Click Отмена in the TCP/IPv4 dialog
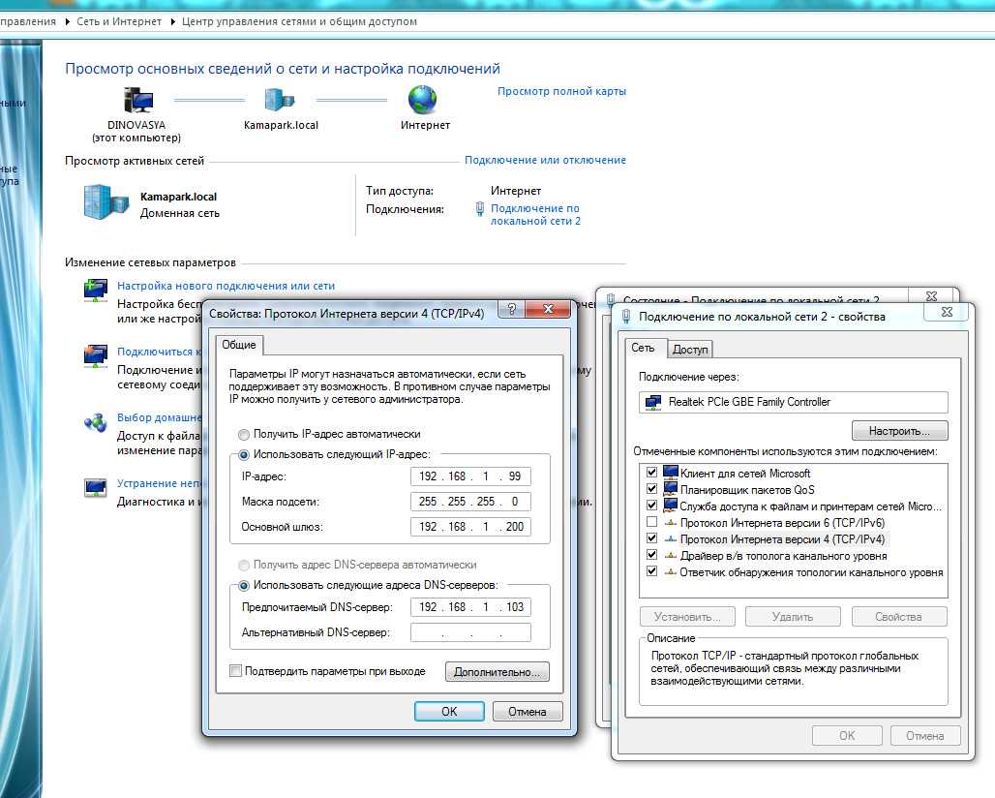 click(528, 712)
